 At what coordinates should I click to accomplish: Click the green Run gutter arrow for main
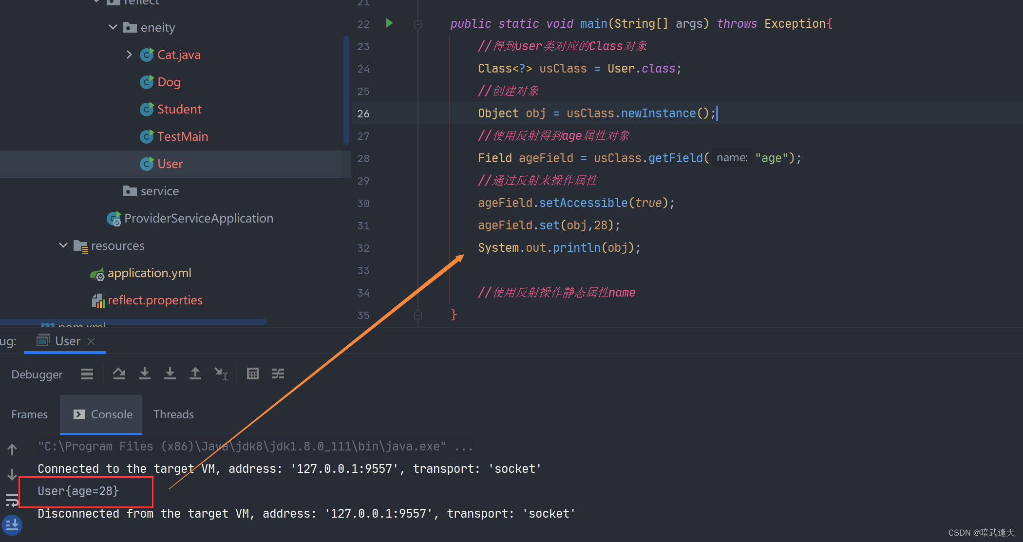point(389,23)
